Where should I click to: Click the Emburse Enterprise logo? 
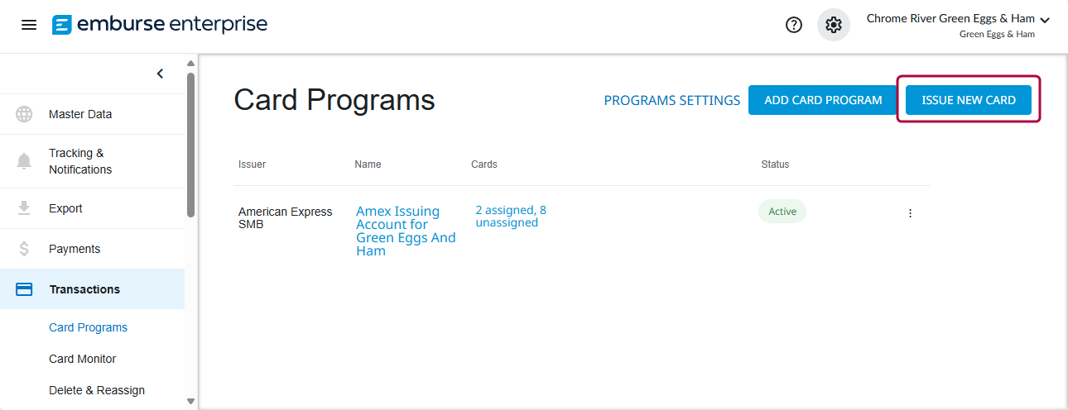[x=160, y=25]
